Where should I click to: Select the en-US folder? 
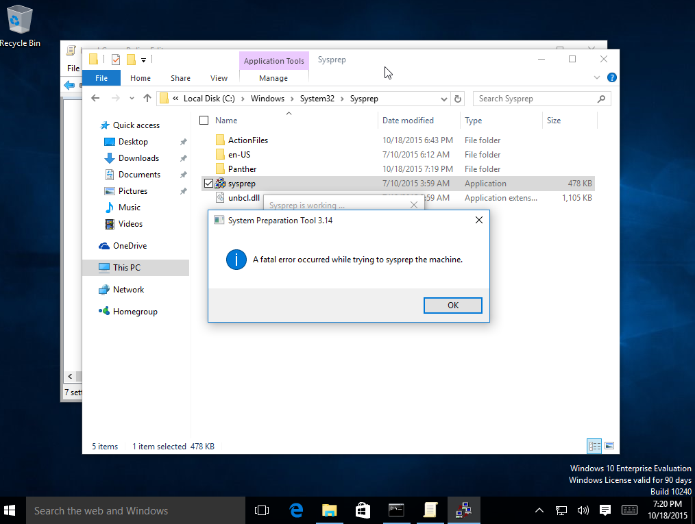coord(239,155)
